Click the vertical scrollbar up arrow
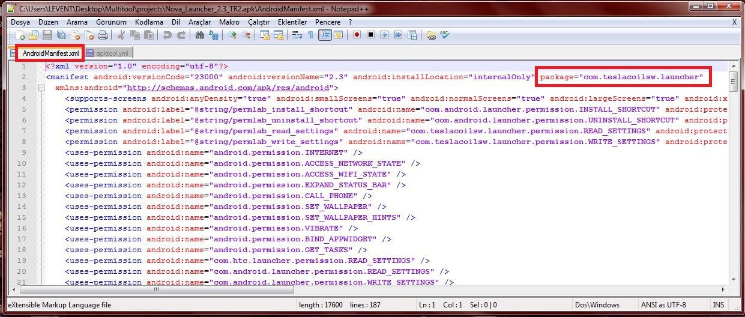 pos(734,66)
